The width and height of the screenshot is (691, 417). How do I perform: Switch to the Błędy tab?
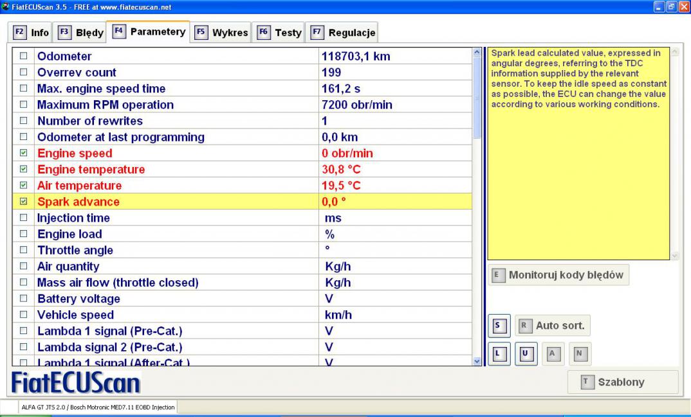click(x=78, y=32)
